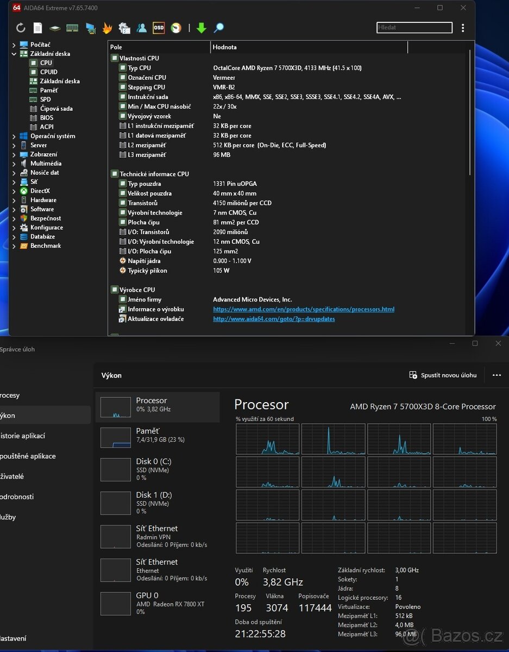This screenshot has height=652, width=509.
Task: Open the three-dot menu in AIDA64
Action: (462, 28)
